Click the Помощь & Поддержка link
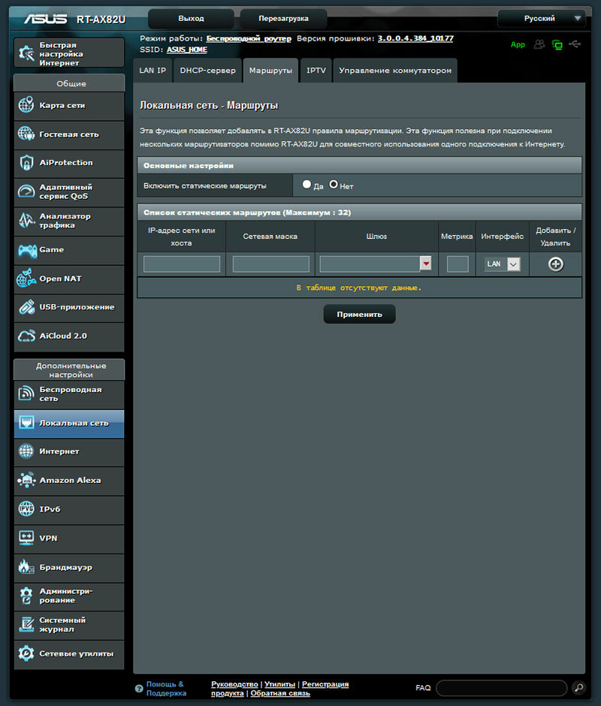 (x=166, y=689)
